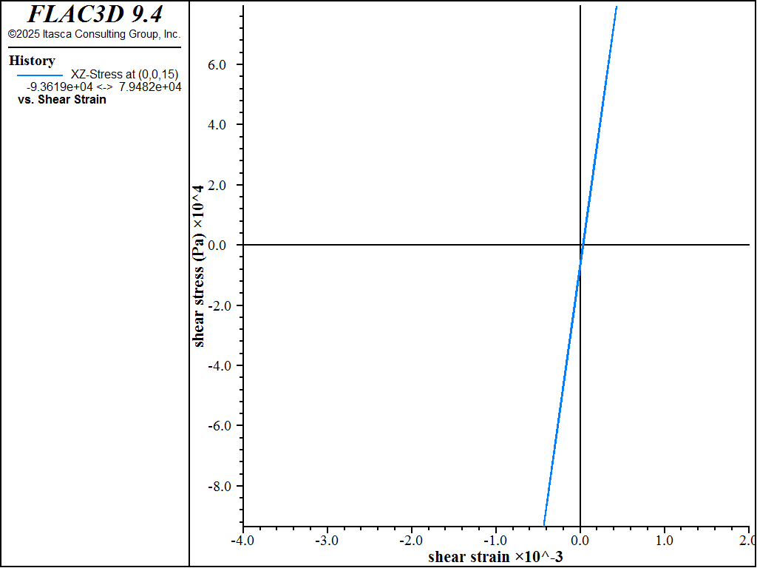Select the -6.0 y-axis tick label
757x568 pixels.
click(223, 426)
